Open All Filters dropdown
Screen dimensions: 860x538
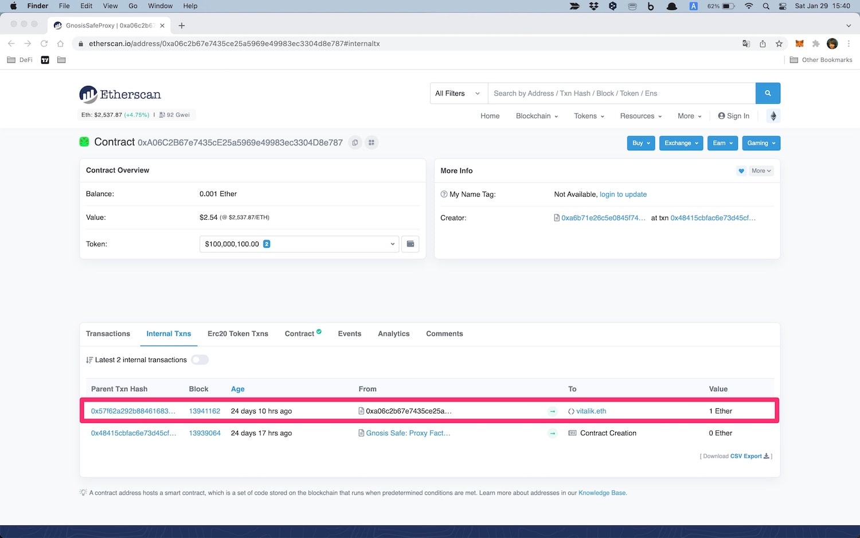click(458, 93)
